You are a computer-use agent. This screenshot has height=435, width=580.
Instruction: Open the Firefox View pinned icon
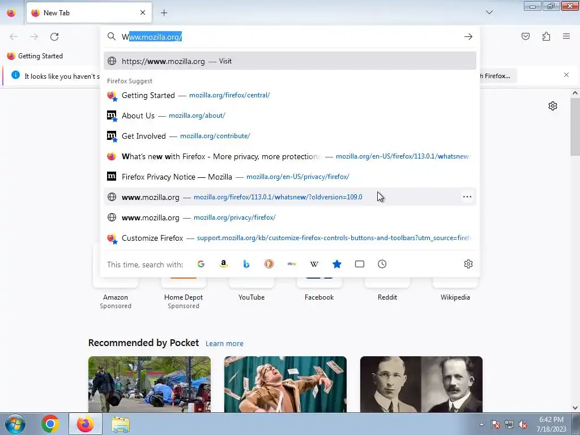11,12
